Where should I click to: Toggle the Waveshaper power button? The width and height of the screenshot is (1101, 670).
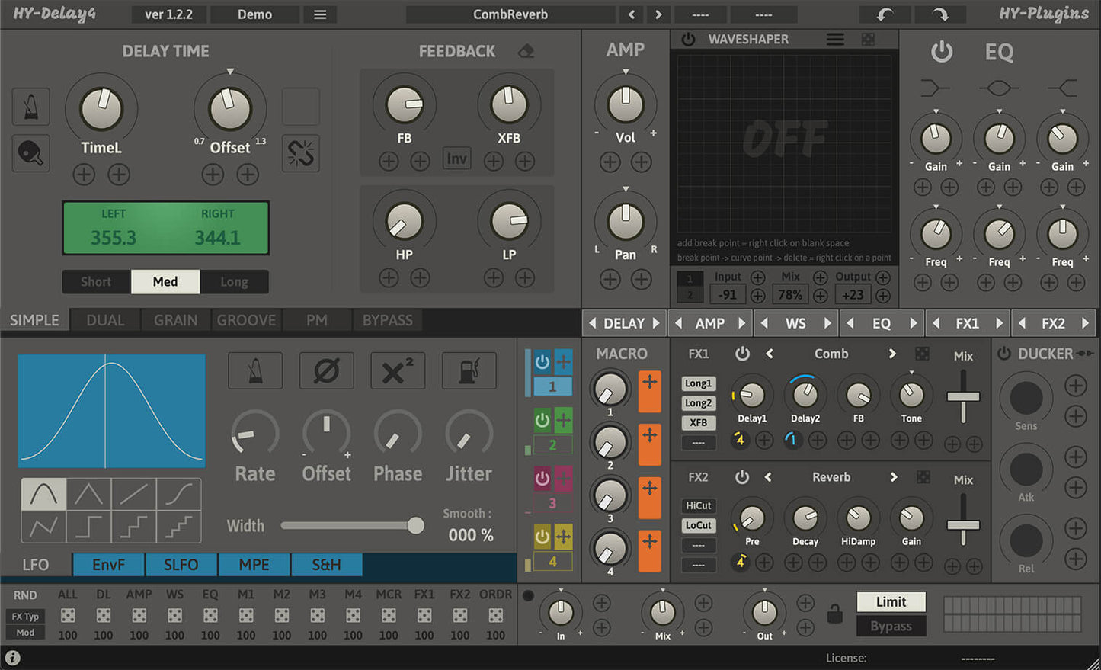pos(688,39)
